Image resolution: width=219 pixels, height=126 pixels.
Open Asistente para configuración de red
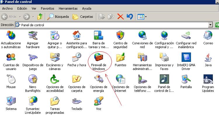click(x=77, y=35)
